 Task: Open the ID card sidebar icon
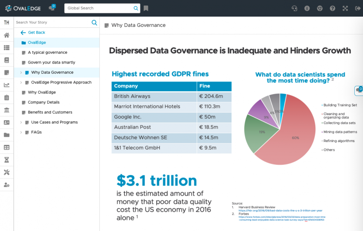point(6,122)
